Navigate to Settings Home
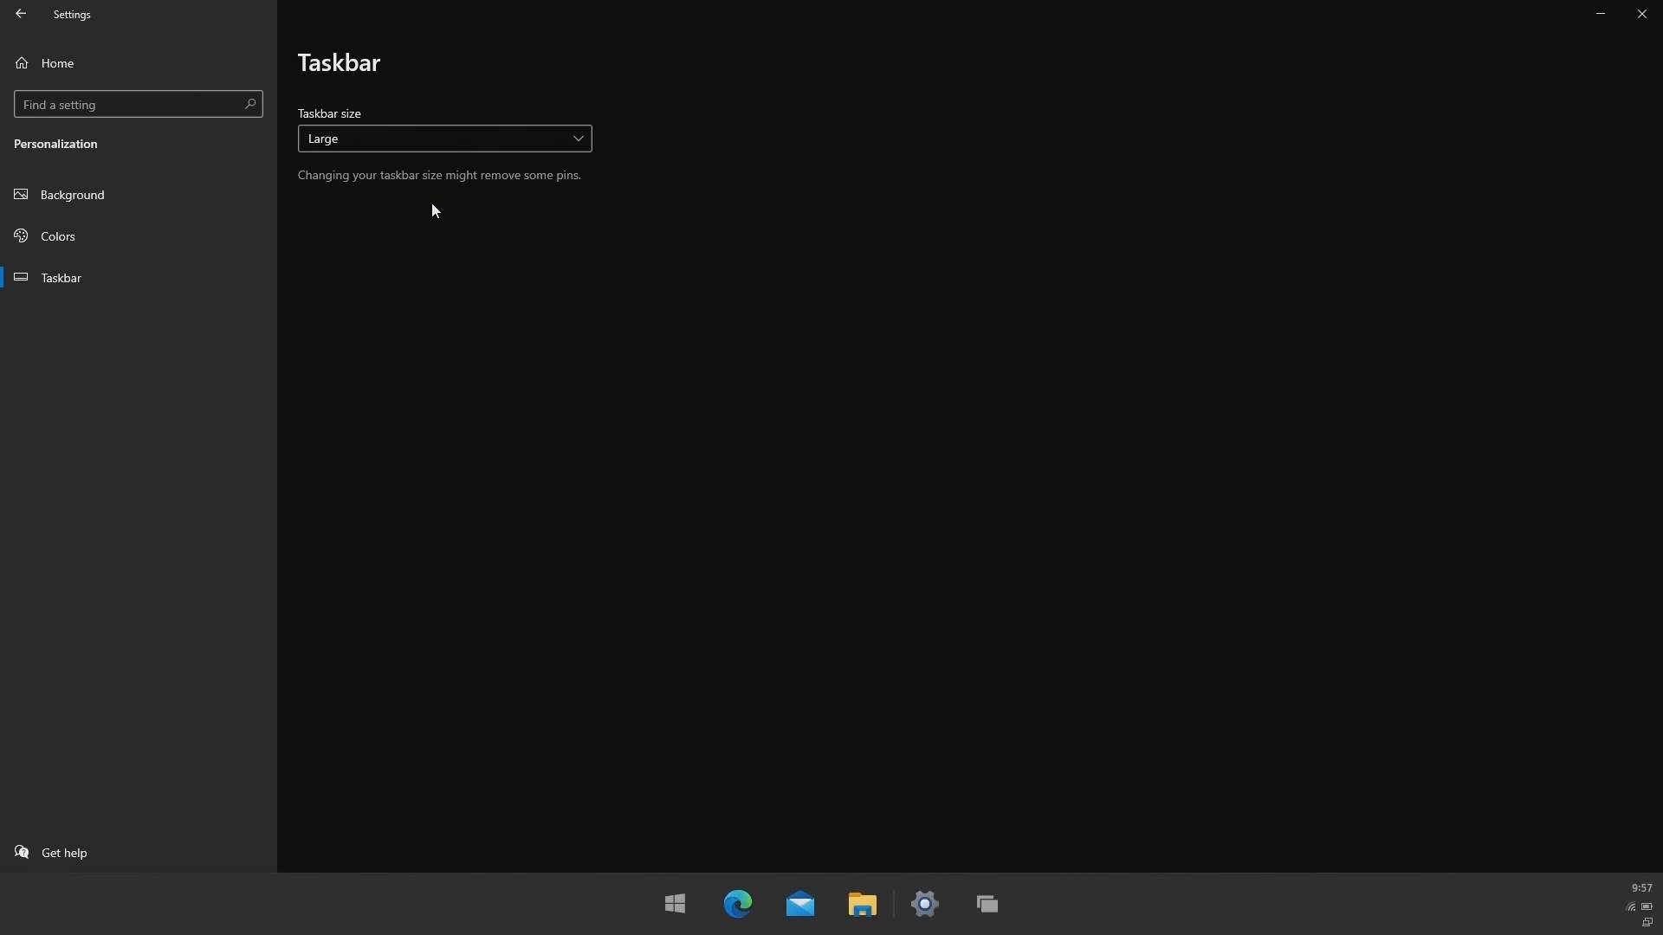This screenshot has height=935, width=1663. (x=57, y=63)
